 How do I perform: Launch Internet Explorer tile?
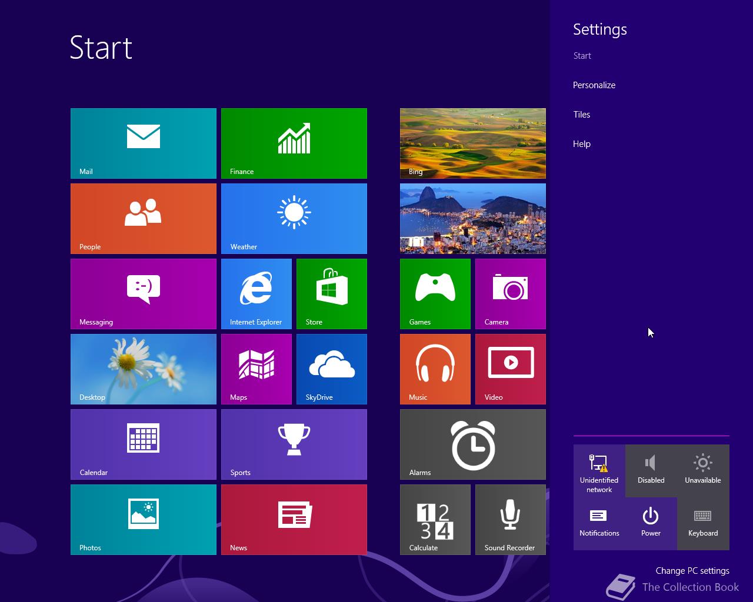pos(256,294)
